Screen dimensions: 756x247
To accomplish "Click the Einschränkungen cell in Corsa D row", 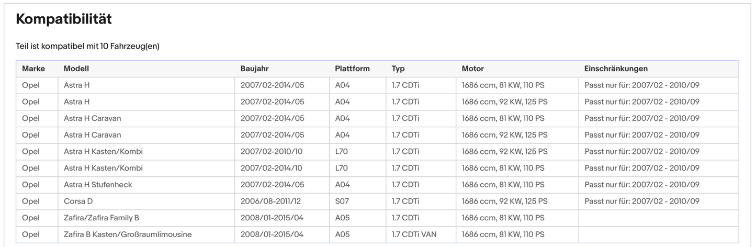I will pos(641,201).
